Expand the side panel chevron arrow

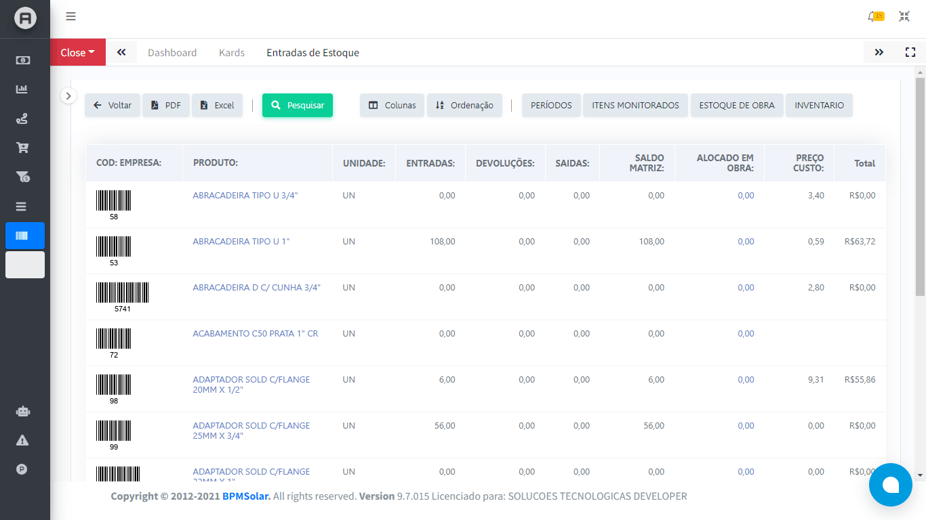click(x=68, y=96)
